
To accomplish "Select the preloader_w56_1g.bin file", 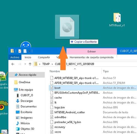I will [x=68, y=122].
